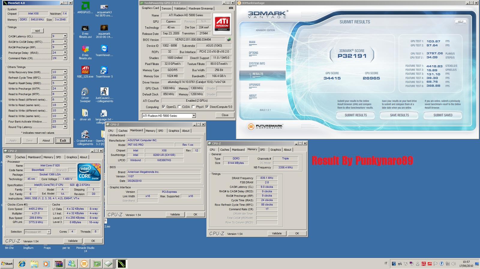The width and height of the screenshot is (480, 269).
Task: Open GPU-Z graphics card selector dropdown
Action: (194, 116)
